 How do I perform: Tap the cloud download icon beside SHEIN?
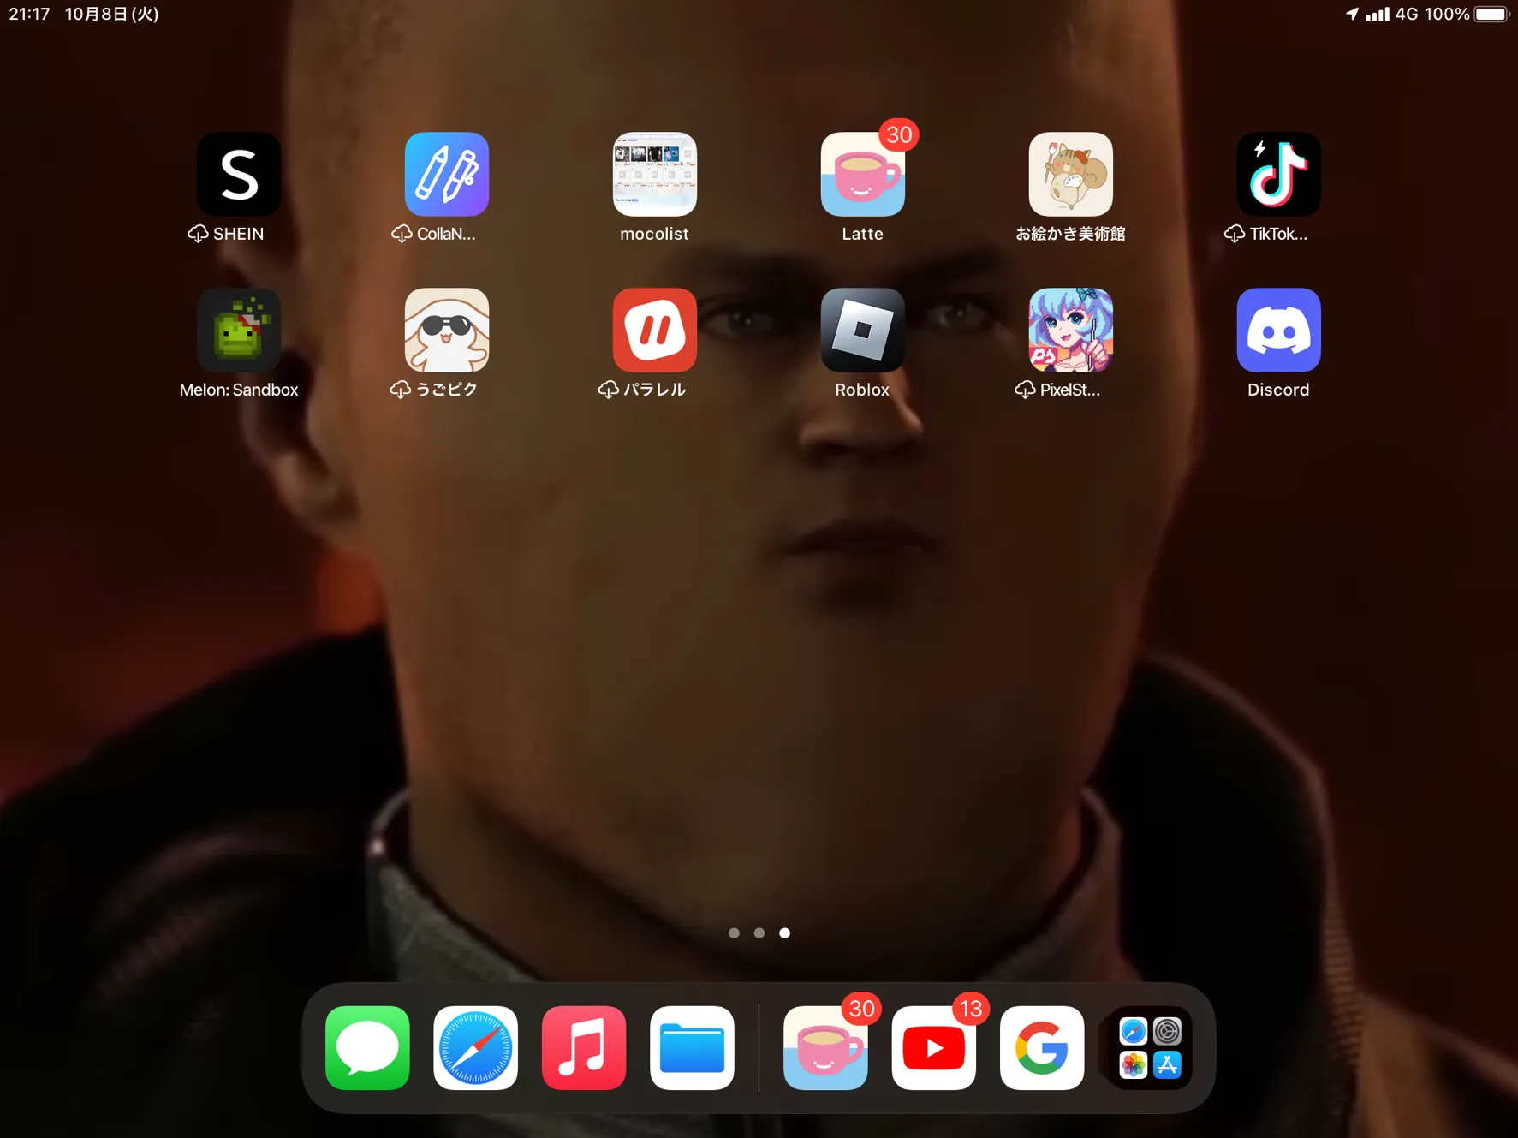pos(198,234)
